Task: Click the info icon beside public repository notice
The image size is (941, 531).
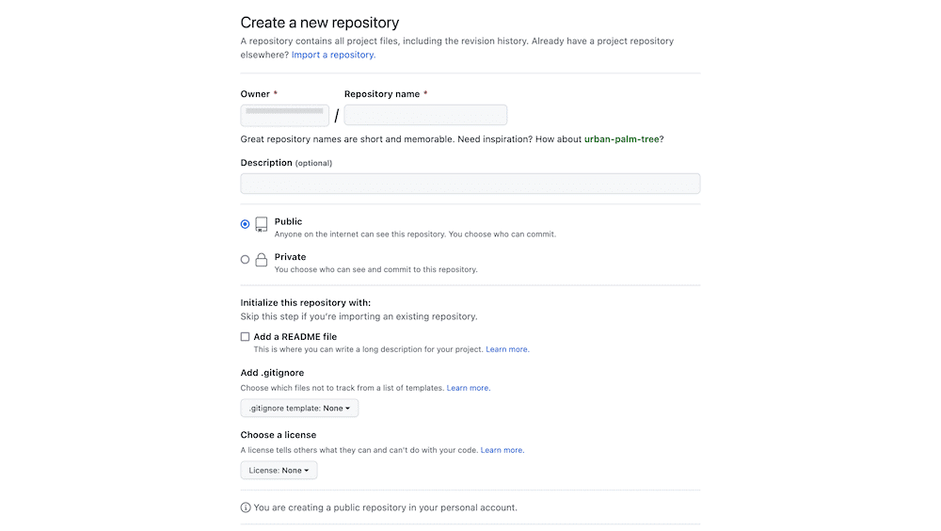Action: click(x=246, y=507)
